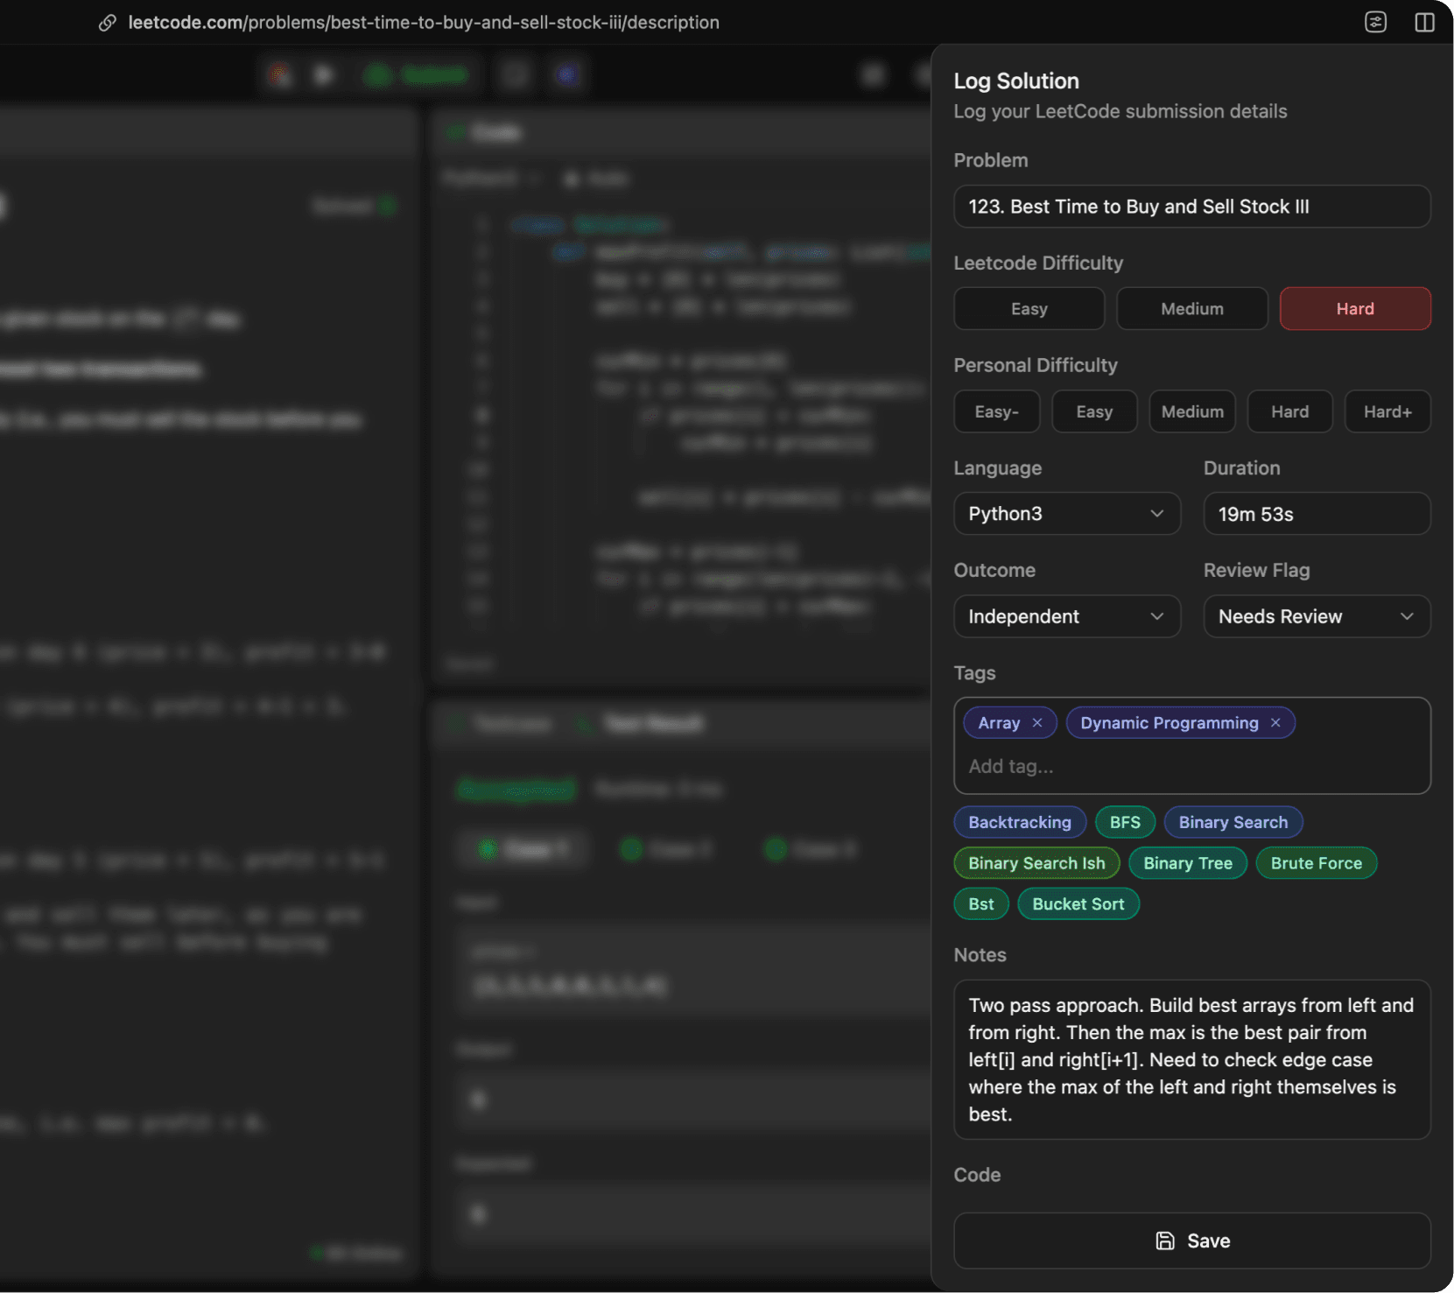Set Leetcode Difficulty to Medium
1454x1293 pixels.
click(1192, 309)
